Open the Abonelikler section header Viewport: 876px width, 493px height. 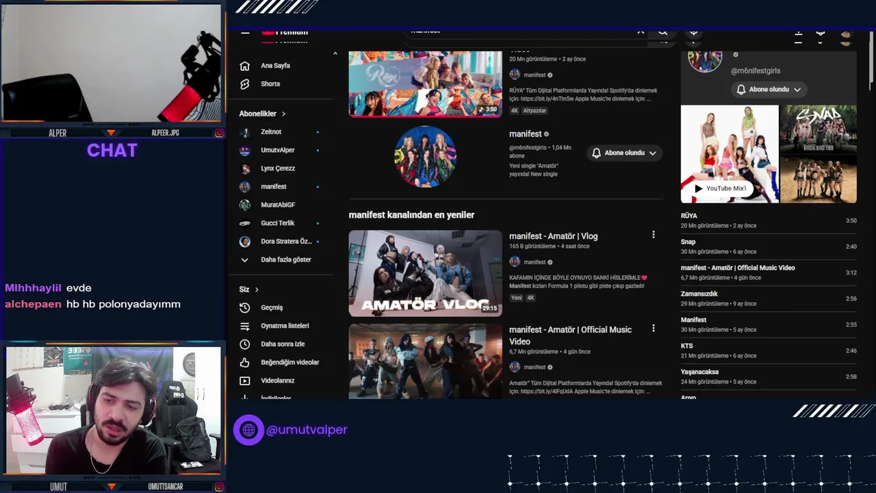pyautogui.click(x=263, y=114)
